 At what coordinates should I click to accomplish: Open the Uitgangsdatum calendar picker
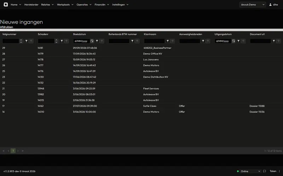click(x=233, y=41)
